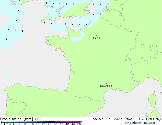Click the Dourbies city marker dot

[106, 84]
